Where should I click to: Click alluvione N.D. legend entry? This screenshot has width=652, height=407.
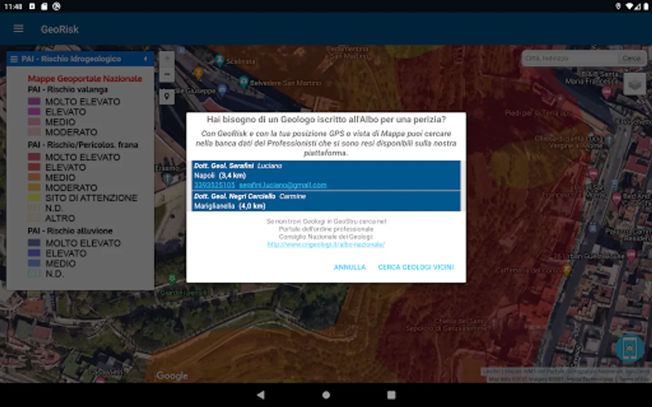click(x=54, y=274)
